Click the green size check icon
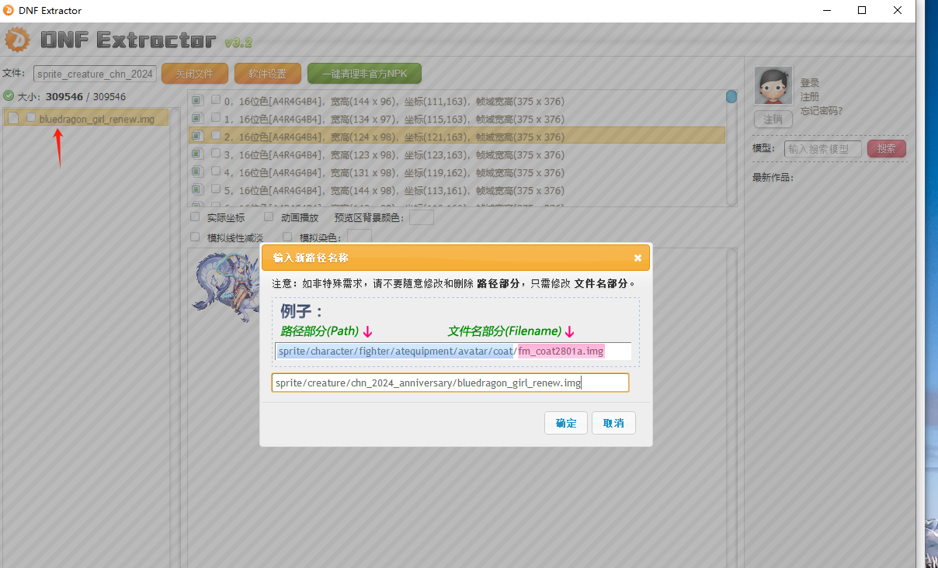This screenshot has width=938, height=568. (x=9, y=96)
